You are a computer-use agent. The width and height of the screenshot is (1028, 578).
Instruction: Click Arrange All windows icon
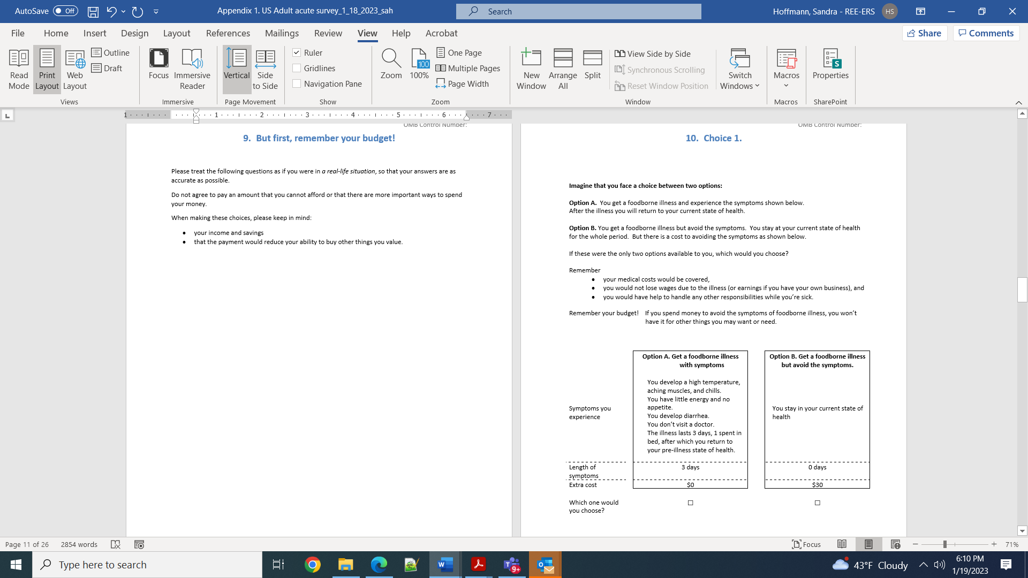pyautogui.click(x=563, y=69)
